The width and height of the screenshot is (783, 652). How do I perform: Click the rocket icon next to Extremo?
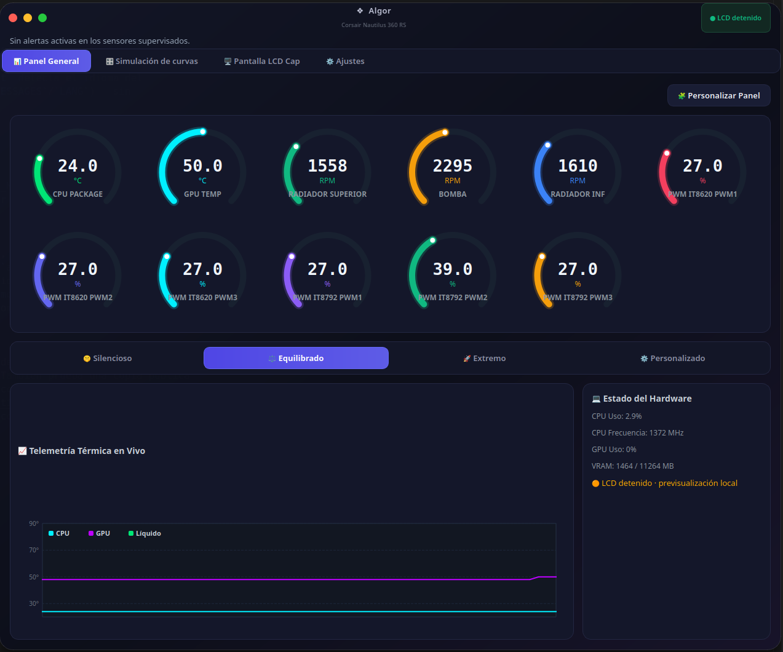point(467,359)
